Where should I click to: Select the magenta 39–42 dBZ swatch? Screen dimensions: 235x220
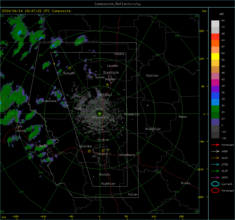click(215, 83)
